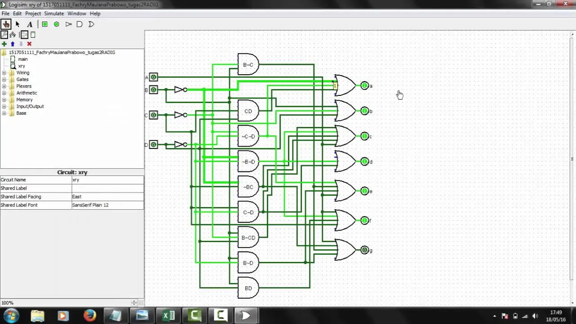This screenshot has height=324, width=576.
Task: Click output pin f
Action: (x=364, y=220)
